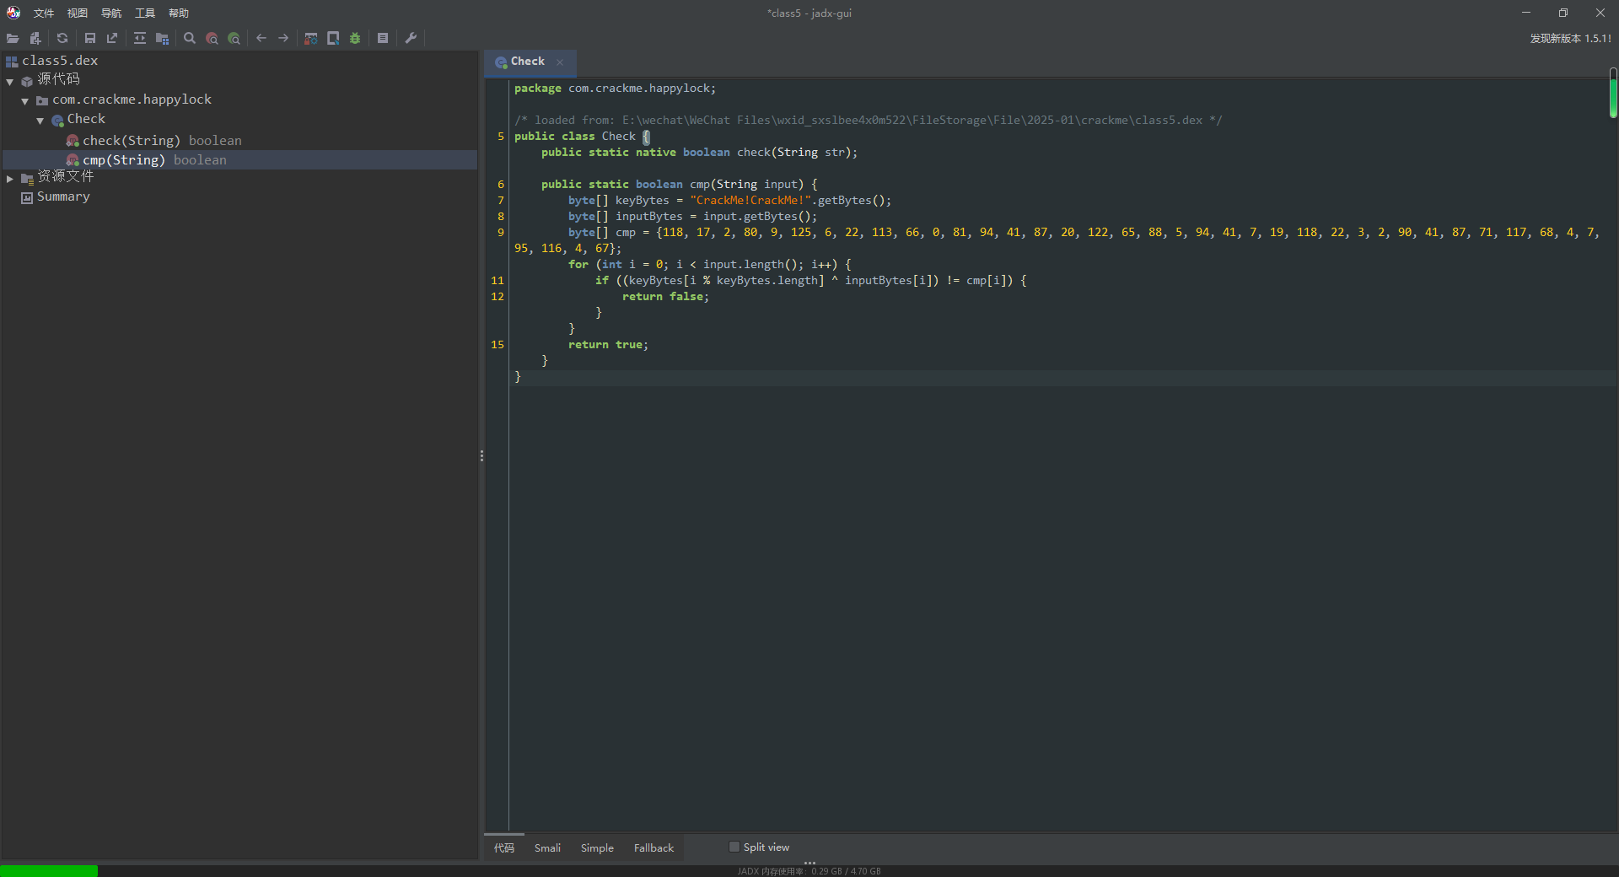Click method icon beside check(String)
Screen dimensions: 1619x877
click(x=73, y=141)
